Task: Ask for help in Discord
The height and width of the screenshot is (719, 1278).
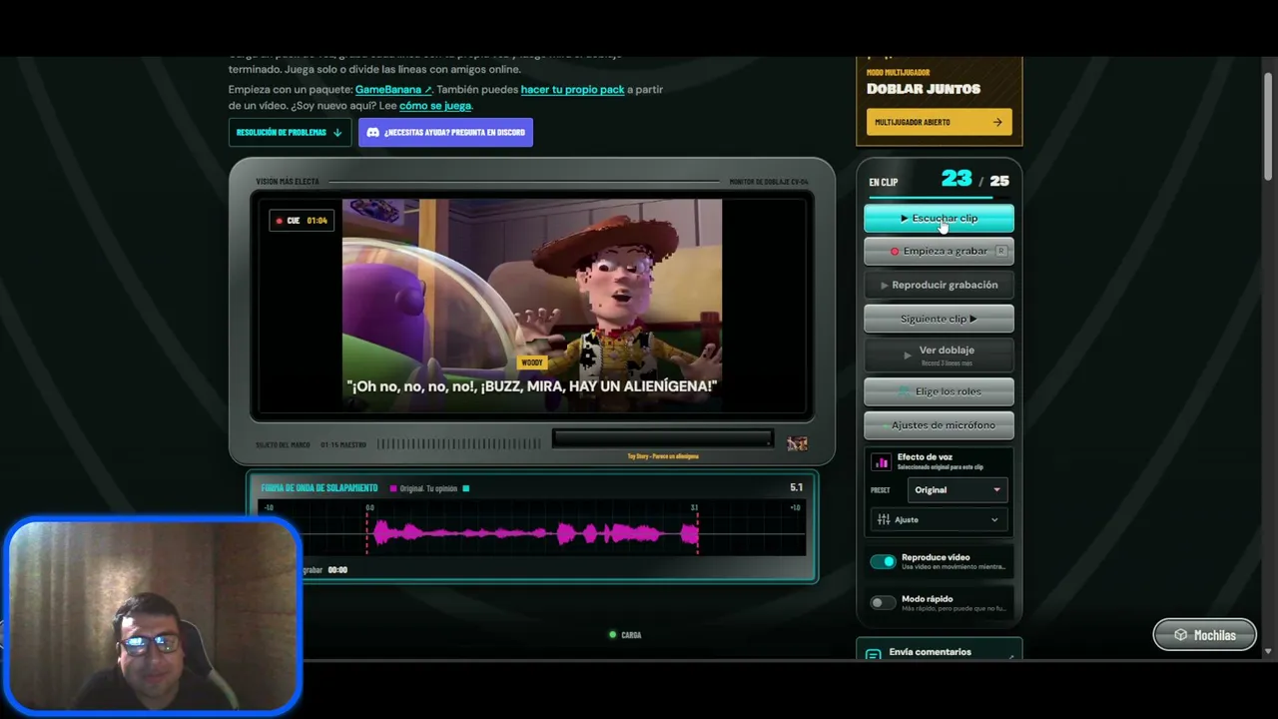Action: tap(445, 132)
